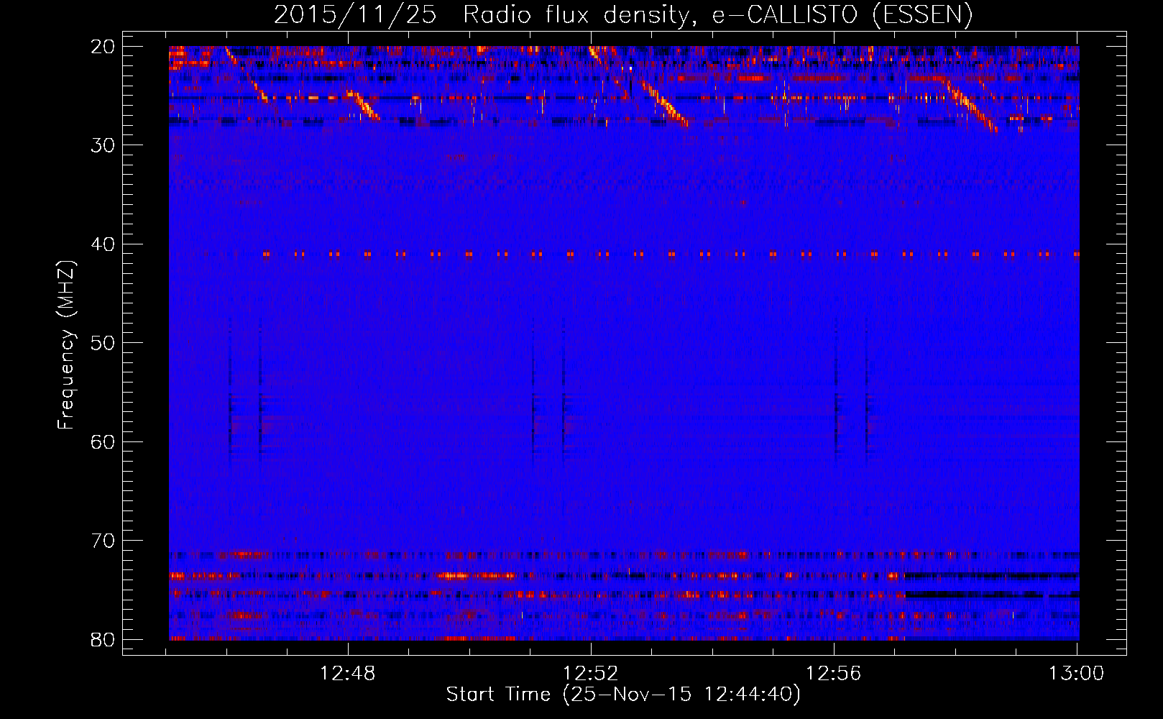Click the frequency label 60
Viewport: 1163px width, 719px height.
104,441
